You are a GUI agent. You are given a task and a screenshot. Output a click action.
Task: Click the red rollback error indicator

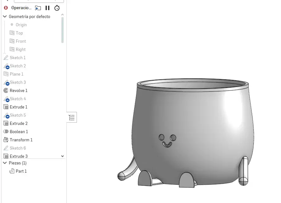(x=5, y=8)
